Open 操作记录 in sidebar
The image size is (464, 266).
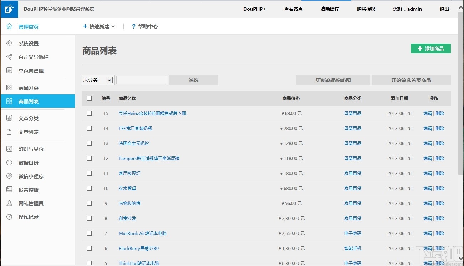click(29, 217)
